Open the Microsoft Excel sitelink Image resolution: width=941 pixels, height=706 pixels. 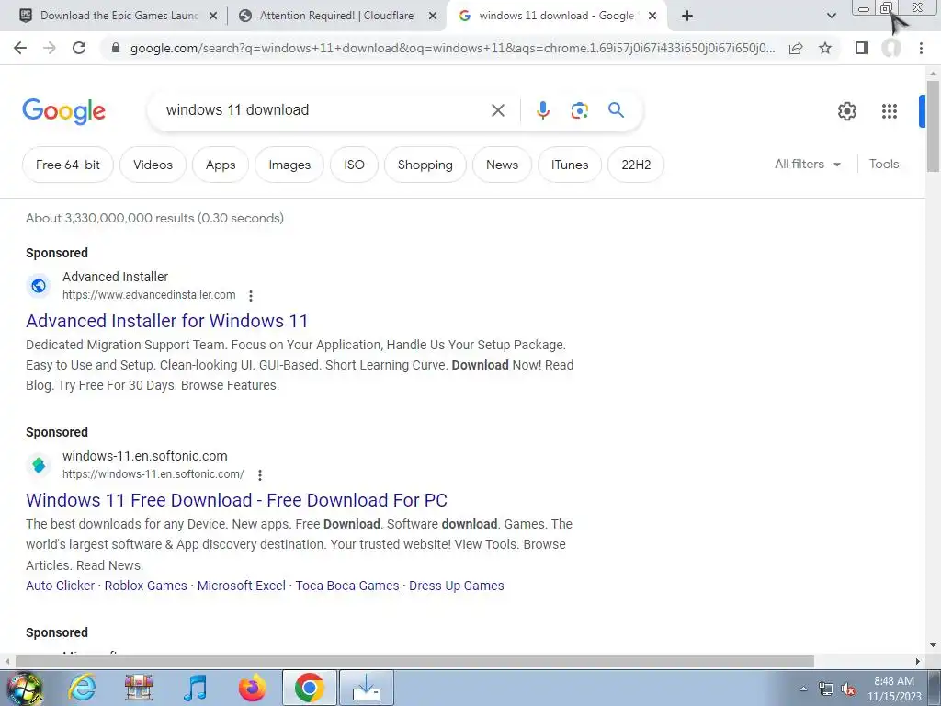(242, 586)
